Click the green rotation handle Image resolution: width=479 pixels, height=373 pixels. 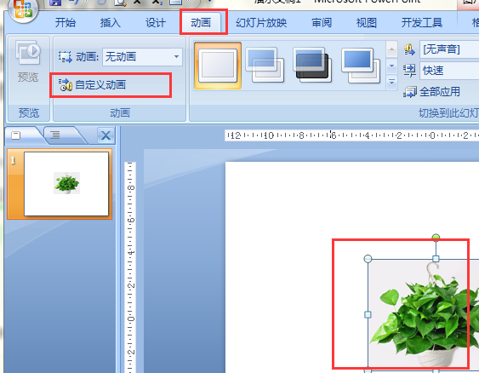tap(436, 238)
